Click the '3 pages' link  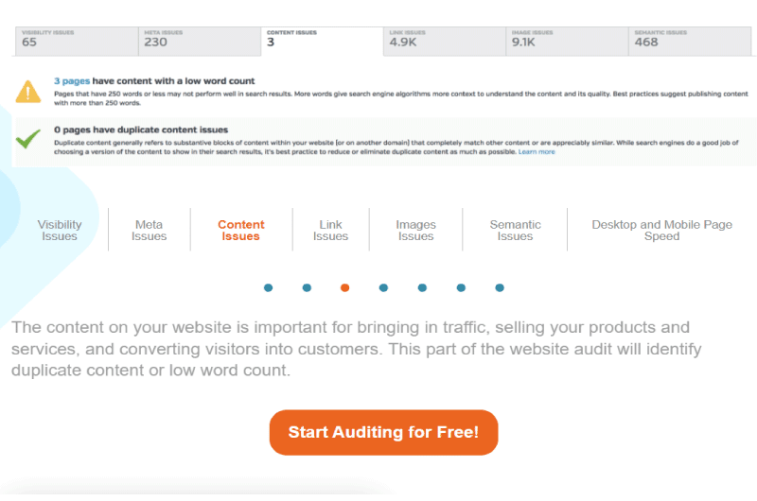[72, 81]
